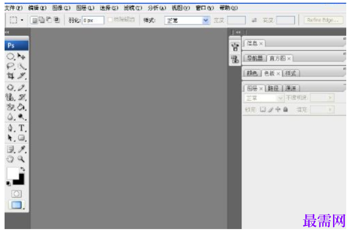Switch to the 路径 tab

pyautogui.click(x=273, y=88)
